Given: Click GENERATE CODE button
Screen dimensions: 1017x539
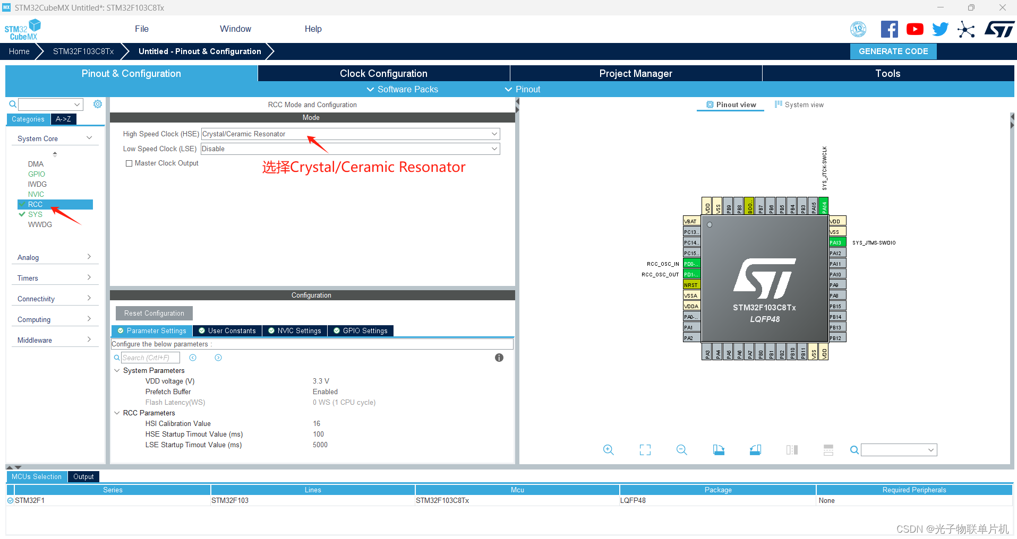Looking at the screenshot, I should coord(893,51).
